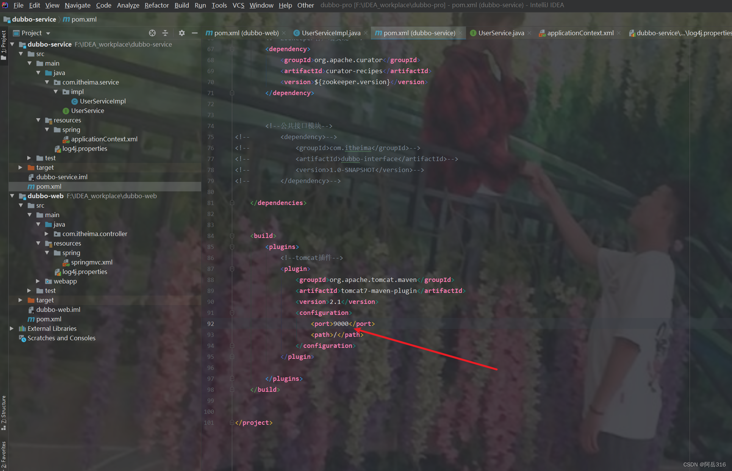Image resolution: width=732 pixels, height=471 pixels.
Task: Select Scratches and Consoles node
Action: [61, 338]
